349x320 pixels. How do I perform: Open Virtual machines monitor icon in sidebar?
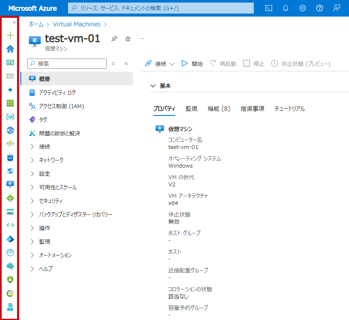click(10, 185)
